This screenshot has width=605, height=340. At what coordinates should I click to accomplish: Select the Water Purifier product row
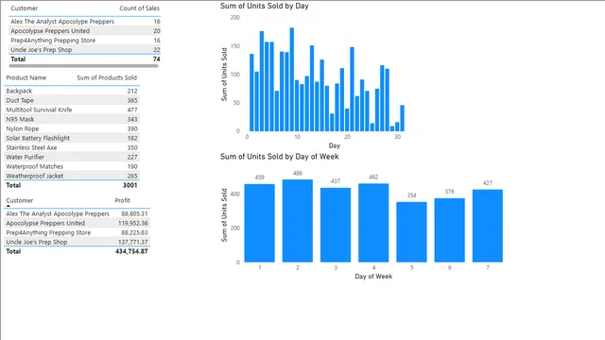[x=72, y=157]
